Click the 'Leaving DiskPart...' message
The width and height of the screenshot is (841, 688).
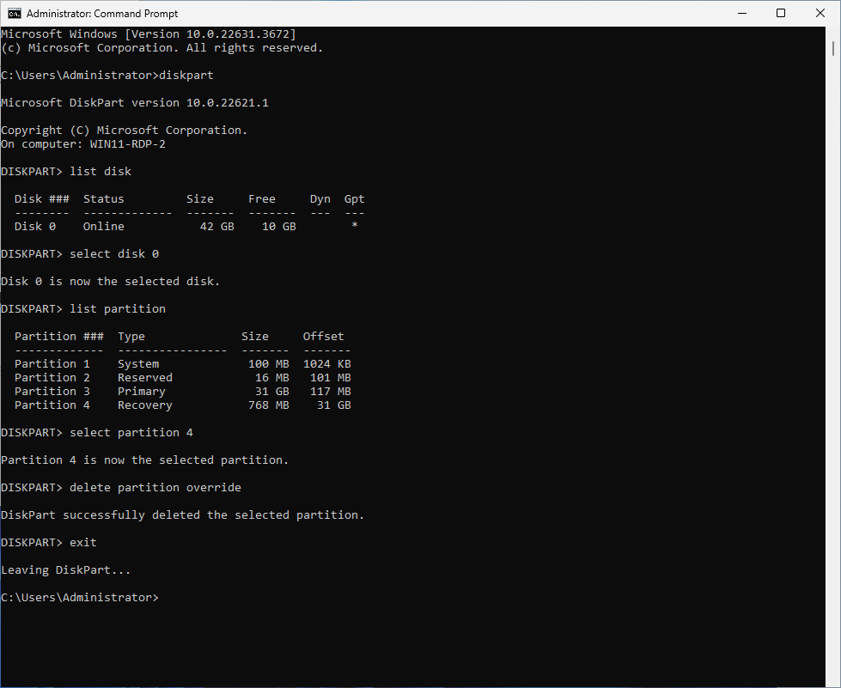65,569
